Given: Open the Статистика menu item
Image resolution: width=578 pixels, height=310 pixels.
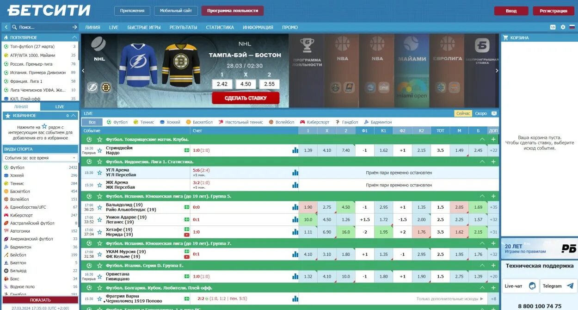Looking at the screenshot, I should [220, 27].
